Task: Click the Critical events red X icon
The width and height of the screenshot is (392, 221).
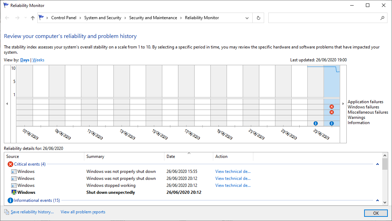Action: 10,164
